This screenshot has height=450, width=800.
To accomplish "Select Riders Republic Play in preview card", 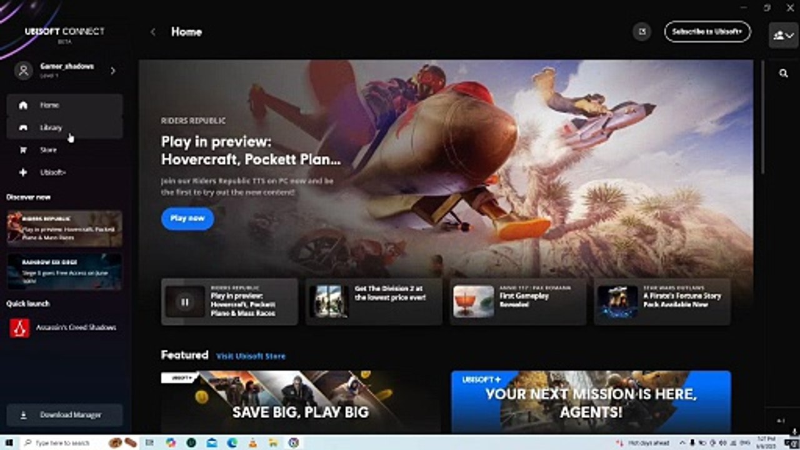I will [x=229, y=302].
